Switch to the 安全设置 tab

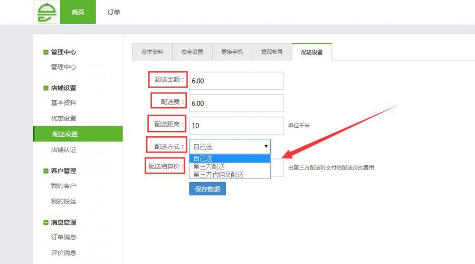click(192, 52)
